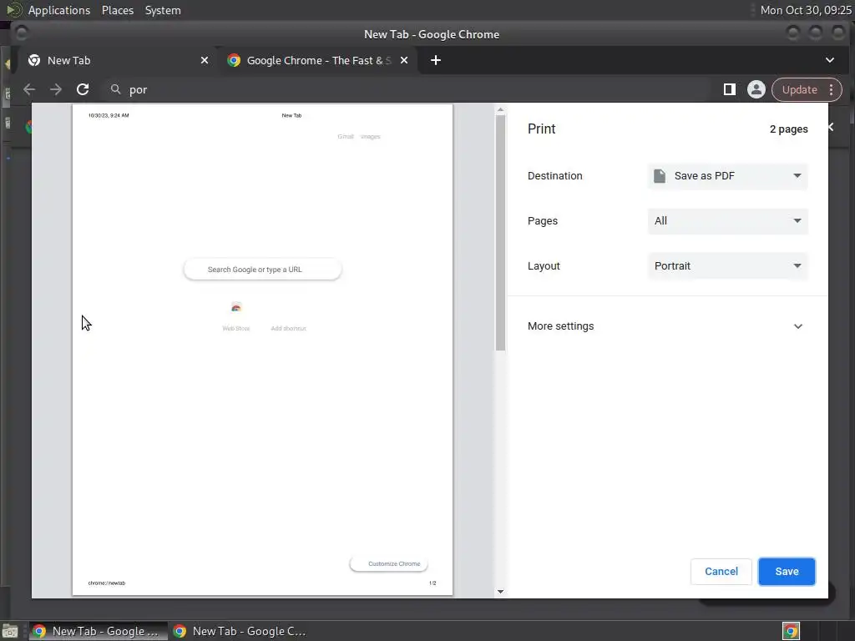Switch to Google Chrome - The Fast tab
The image size is (855, 641).
[318, 60]
